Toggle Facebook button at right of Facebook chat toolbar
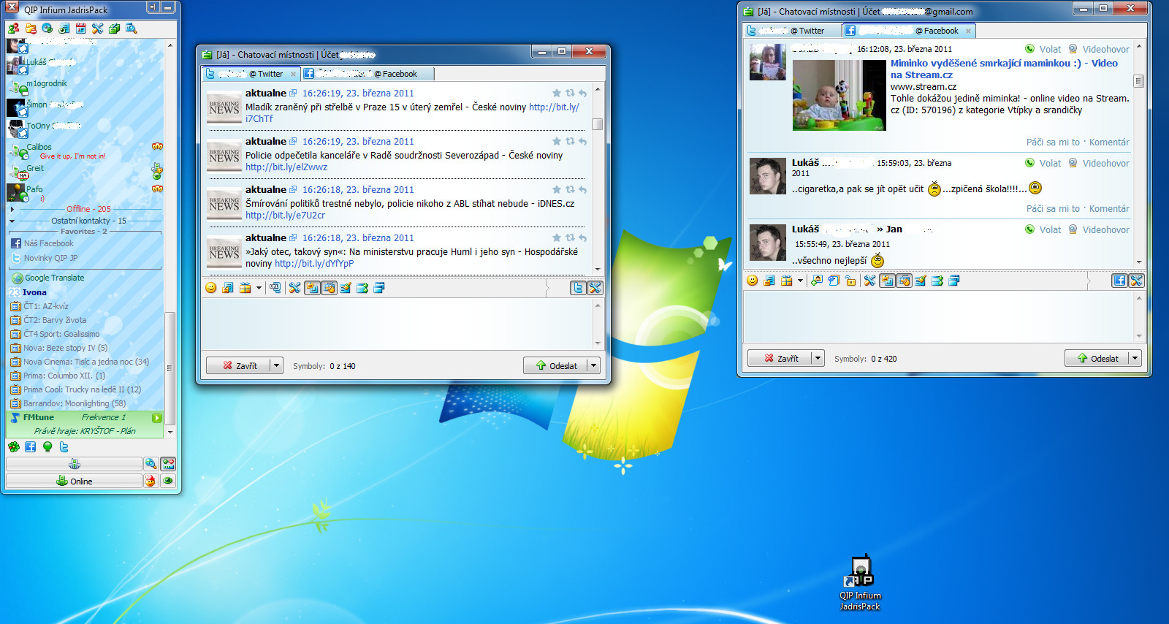Image resolution: width=1169 pixels, height=624 pixels. click(1119, 281)
